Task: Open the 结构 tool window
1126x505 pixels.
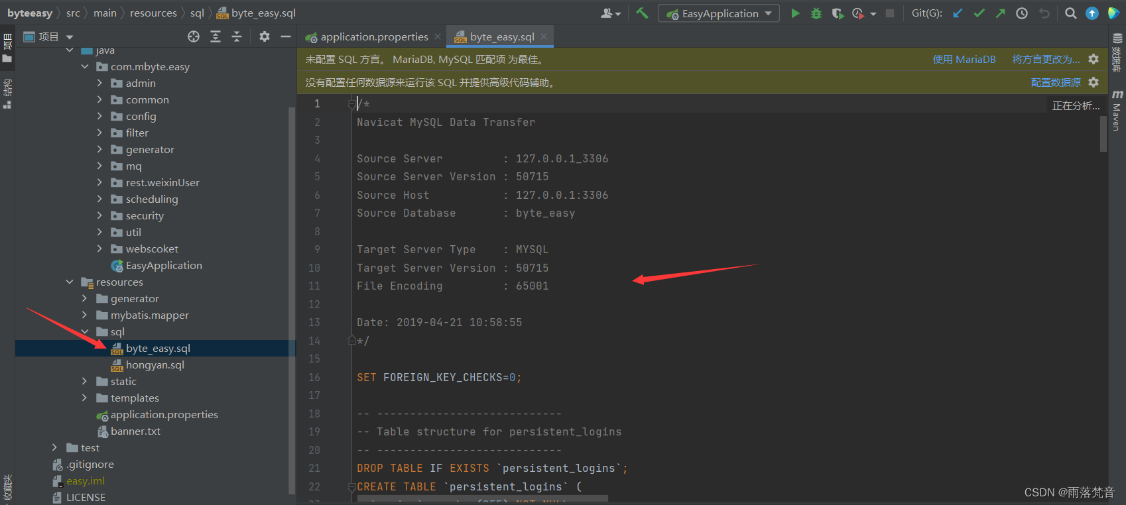Action: [7, 94]
